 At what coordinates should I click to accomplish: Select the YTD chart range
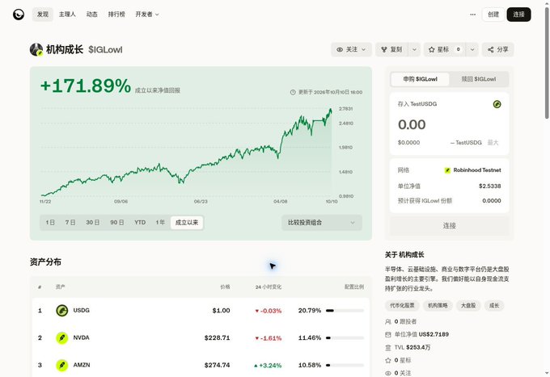(x=140, y=223)
